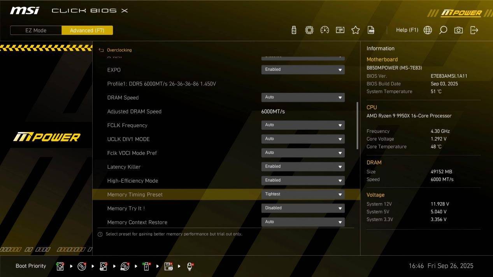The image size is (493, 277).
Task: Open the Memory Try It ! dropdown
Action: [303, 208]
